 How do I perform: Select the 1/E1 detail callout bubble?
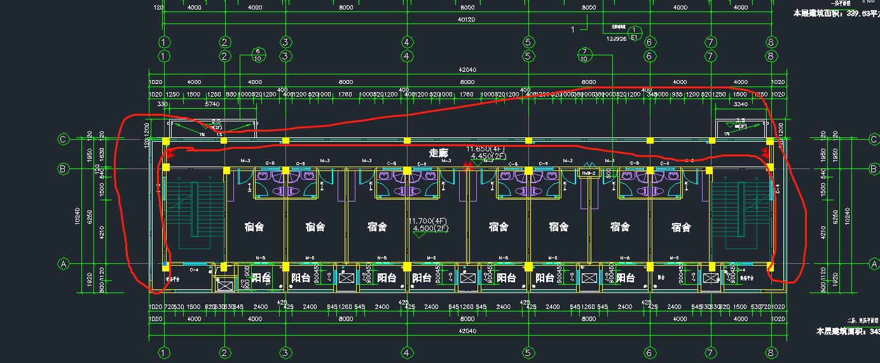[x=634, y=33]
